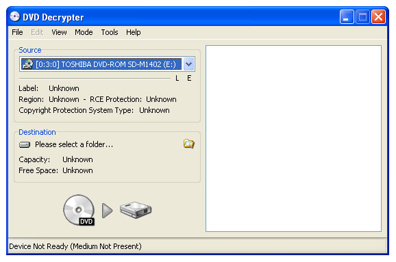This screenshot has width=396, height=262.
Task: Open the Tools menu
Action: click(x=110, y=32)
